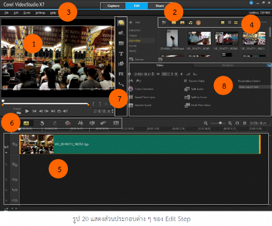Select clip thumbnail VID_20140711_182451

(x=199, y=38)
